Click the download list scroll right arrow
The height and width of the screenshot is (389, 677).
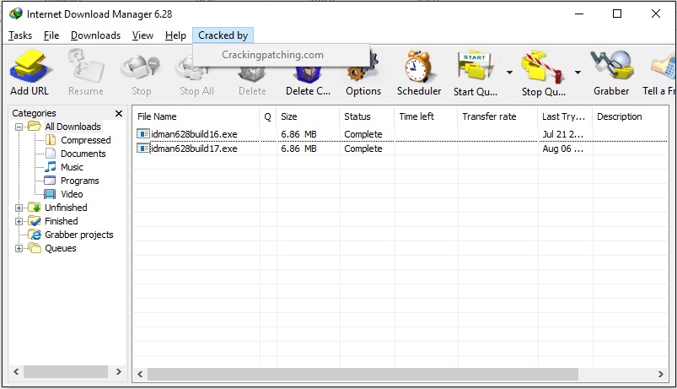(660, 375)
